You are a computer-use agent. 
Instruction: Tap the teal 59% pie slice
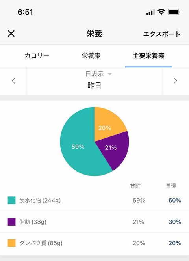click(x=78, y=147)
